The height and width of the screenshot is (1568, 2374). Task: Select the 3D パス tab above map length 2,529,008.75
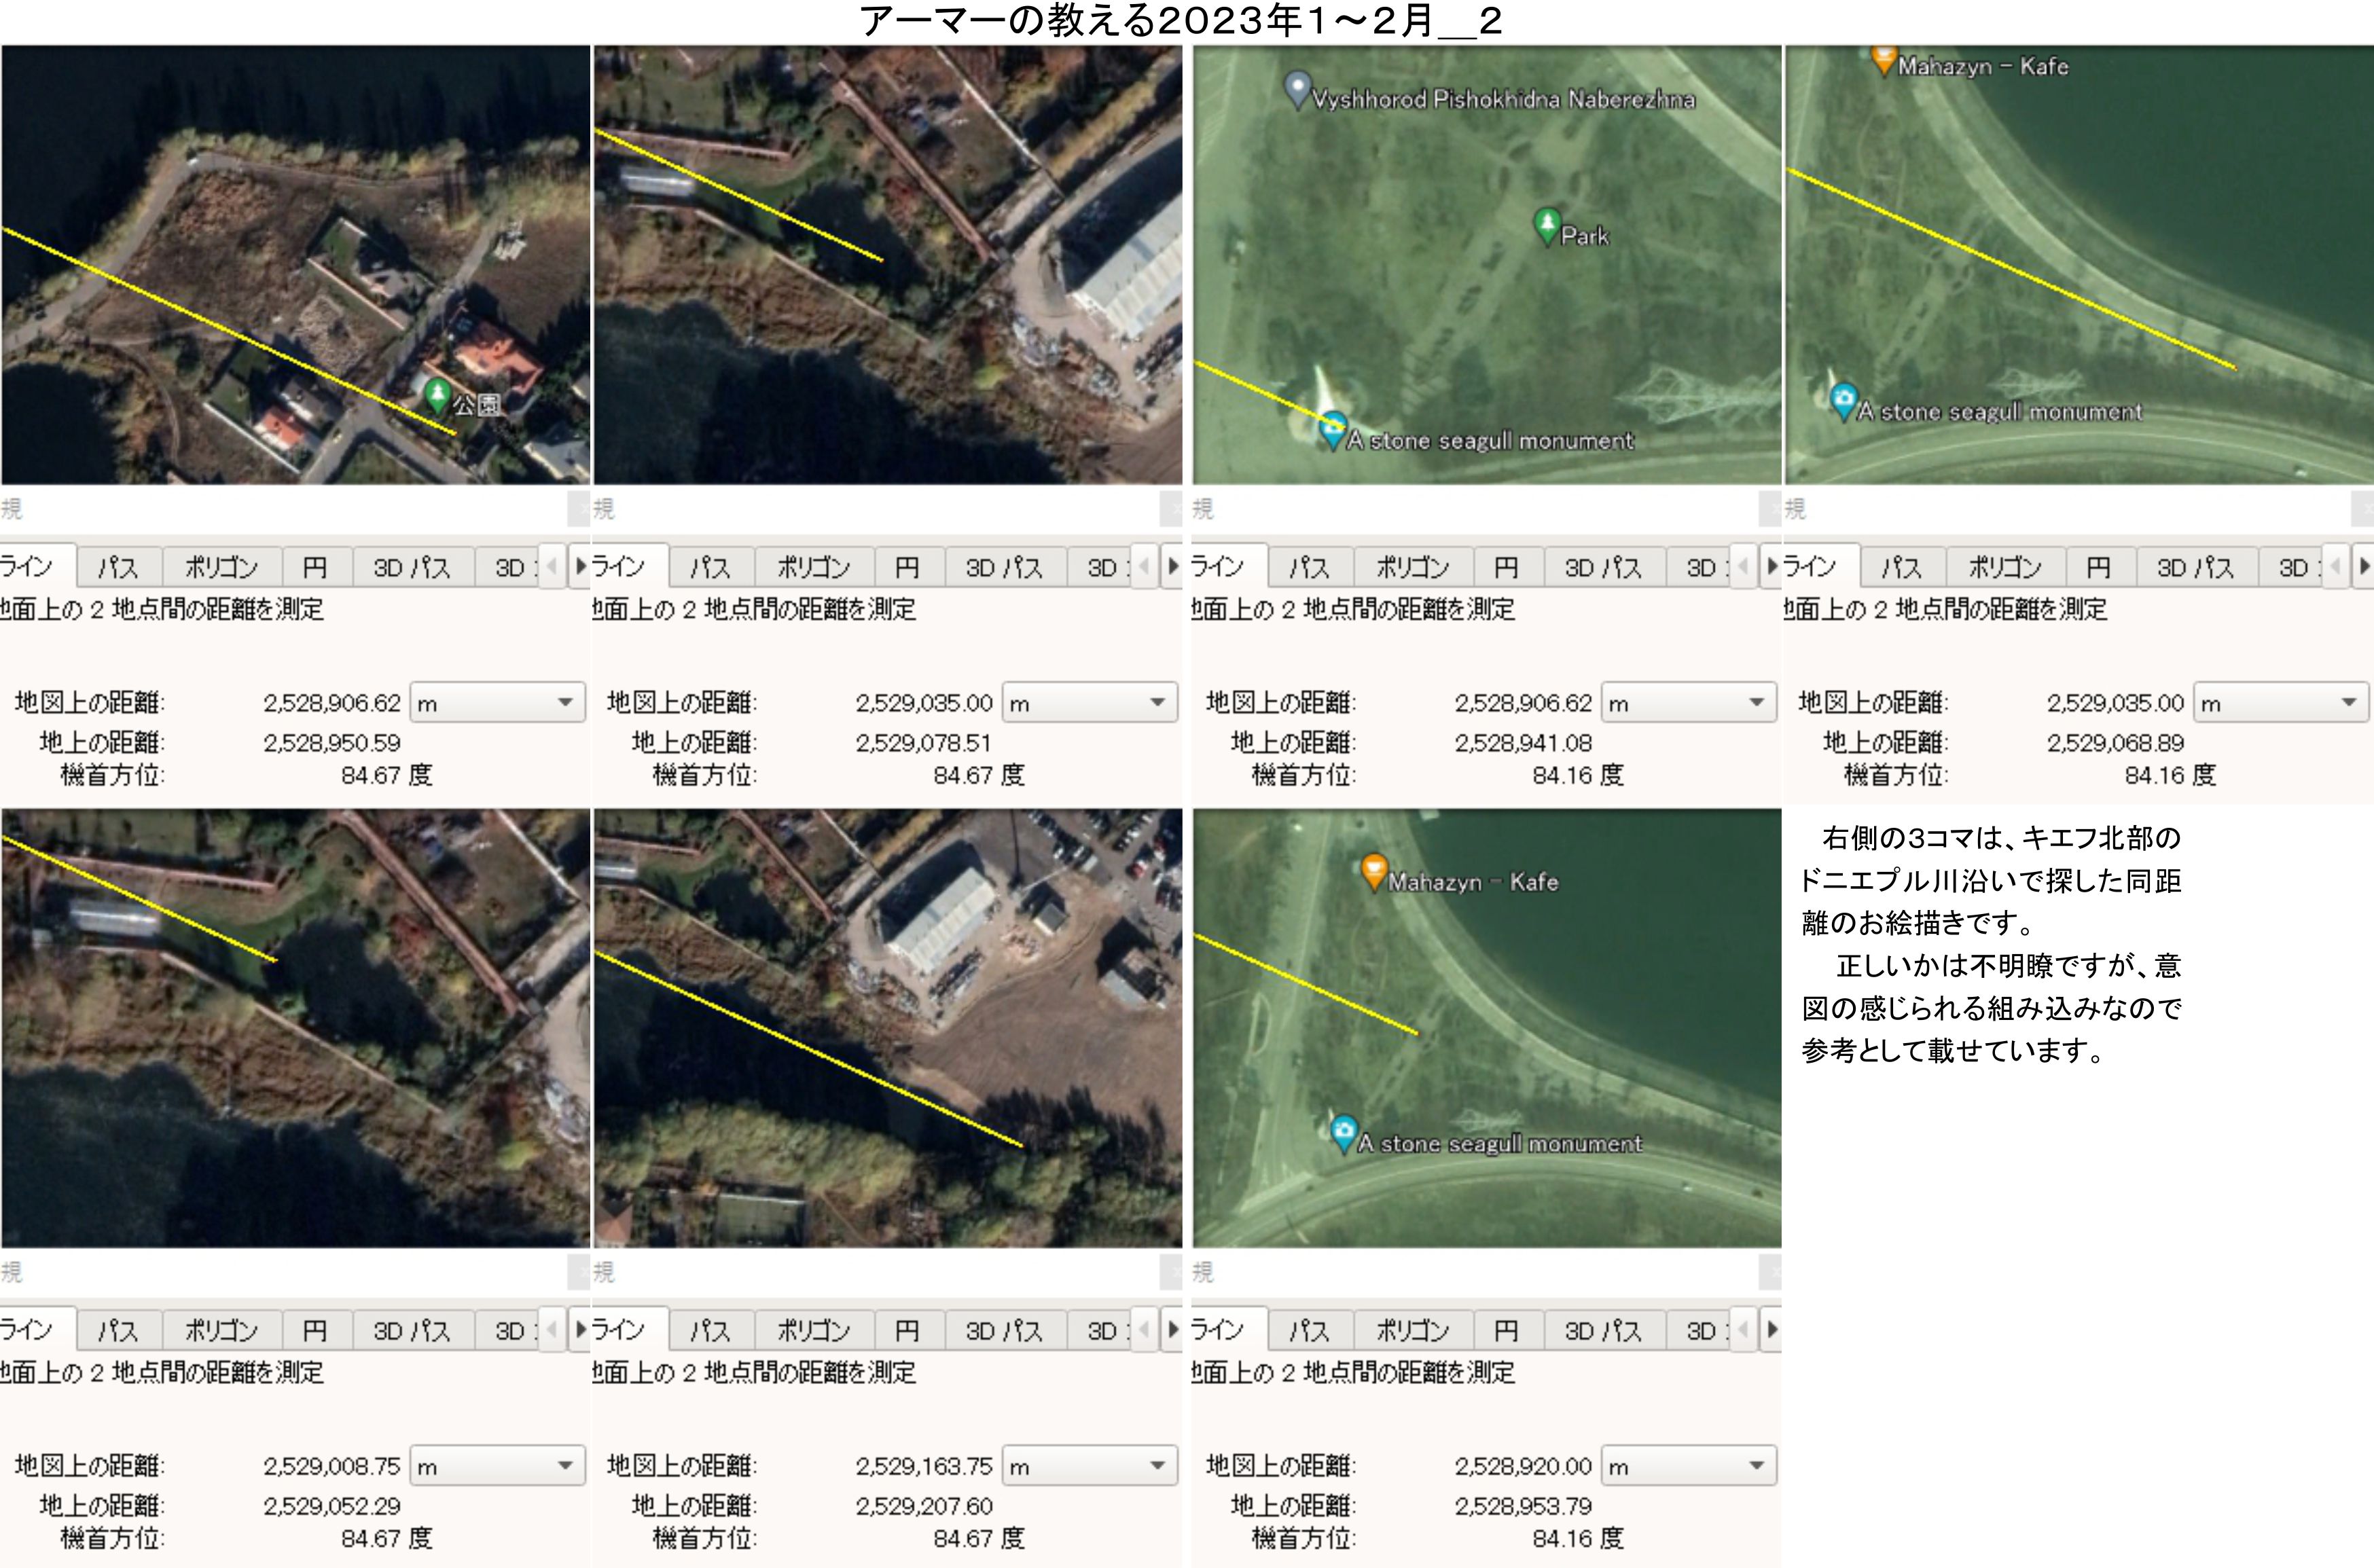click(411, 1331)
